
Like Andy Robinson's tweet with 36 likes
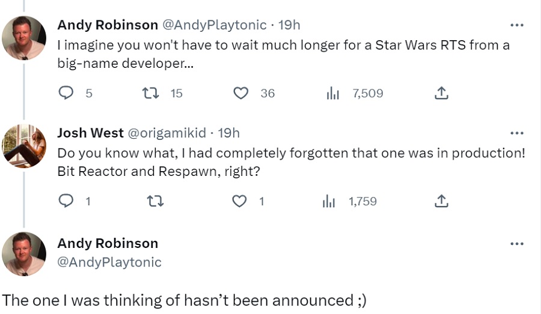(x=241, y=93)
